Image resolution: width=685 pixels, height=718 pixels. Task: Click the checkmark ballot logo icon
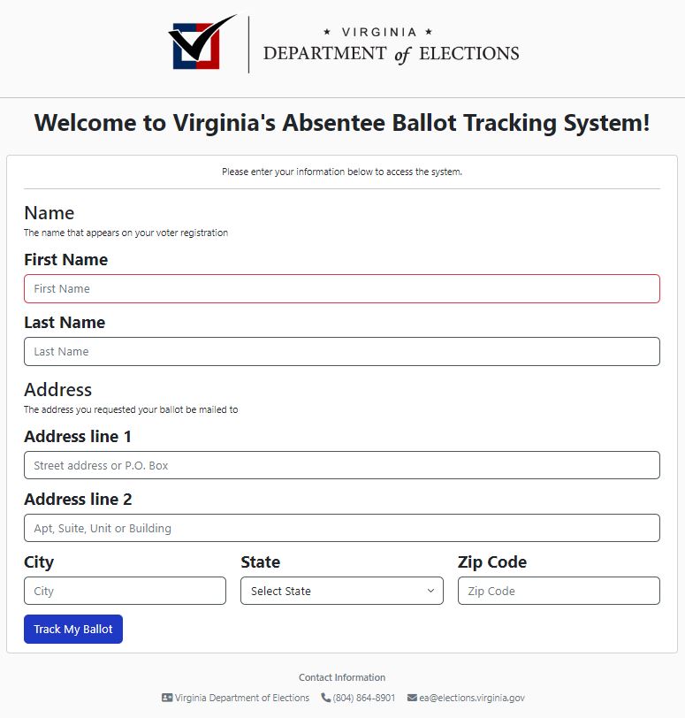[x=202, y=42]
